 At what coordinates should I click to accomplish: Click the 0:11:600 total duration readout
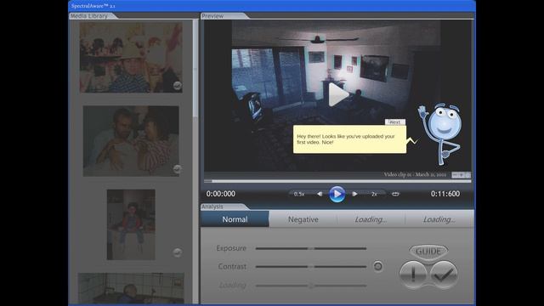pos(445,194)
